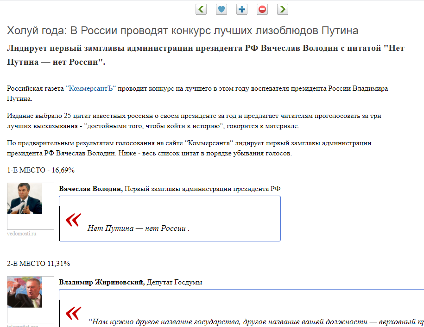
Task: Click the red minus icon
Action: point(262,9)
